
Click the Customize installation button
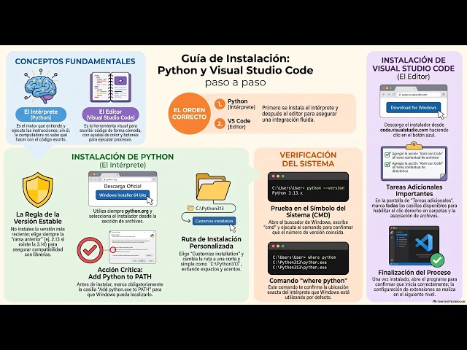[x=214, y=221]
